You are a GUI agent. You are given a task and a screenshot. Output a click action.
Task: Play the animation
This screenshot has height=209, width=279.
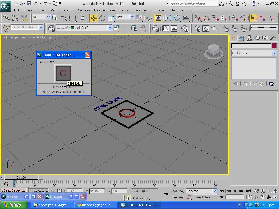coord(235,191)
